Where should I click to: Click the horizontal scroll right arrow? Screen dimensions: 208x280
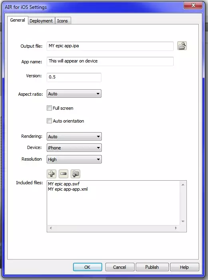[x=176, y=228]
